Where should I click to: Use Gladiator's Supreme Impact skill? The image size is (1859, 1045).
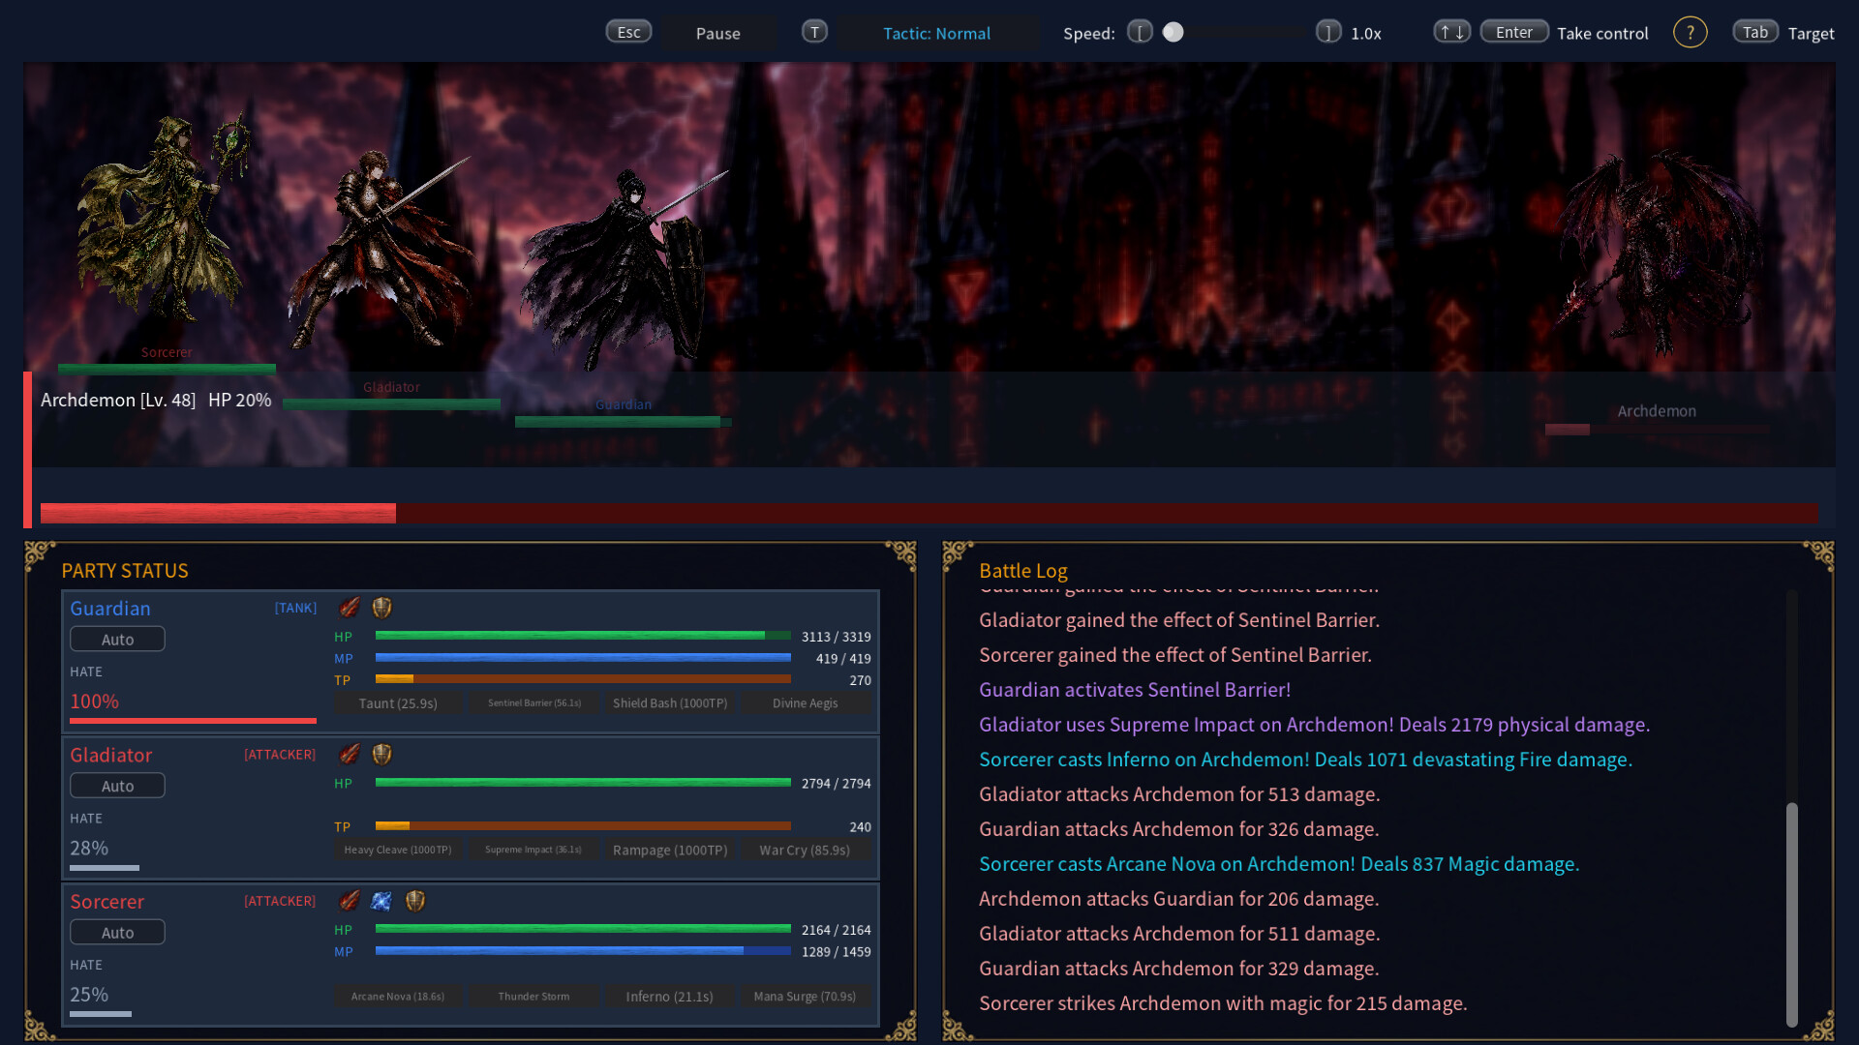(x=534, y=850)
